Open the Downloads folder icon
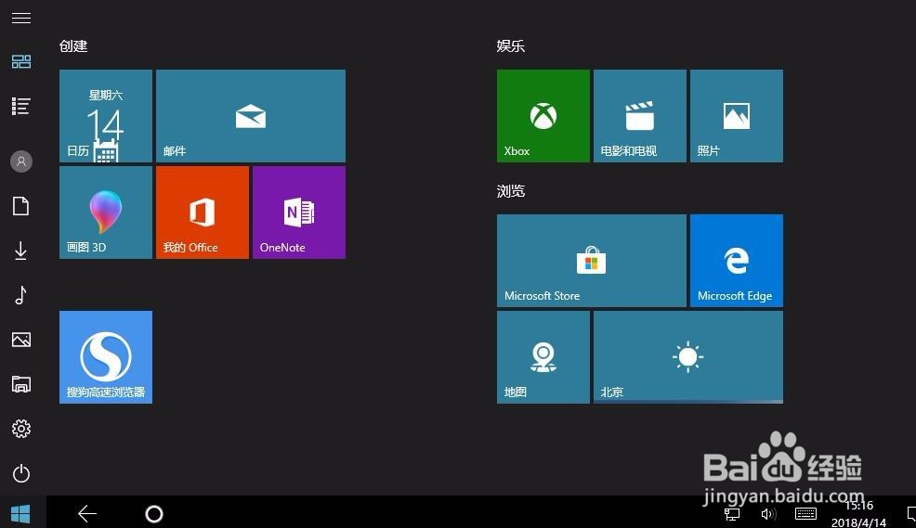The height and width of the screenshot is (528, 916). coord(21,251)
